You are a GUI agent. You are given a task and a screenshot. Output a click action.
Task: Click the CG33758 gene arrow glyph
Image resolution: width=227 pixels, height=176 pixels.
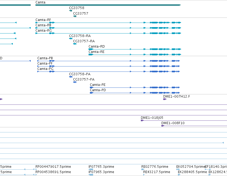[x=70, y=11]
